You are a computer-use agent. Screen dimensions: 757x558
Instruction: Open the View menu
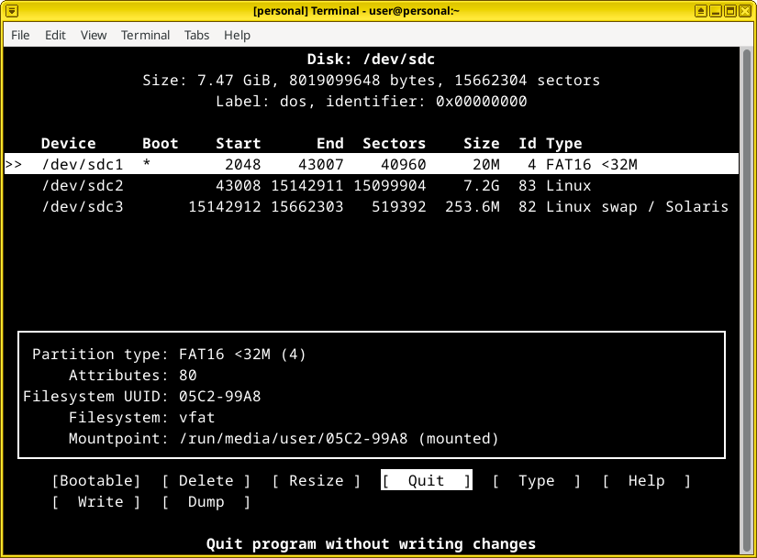click(x=93, y=35)
